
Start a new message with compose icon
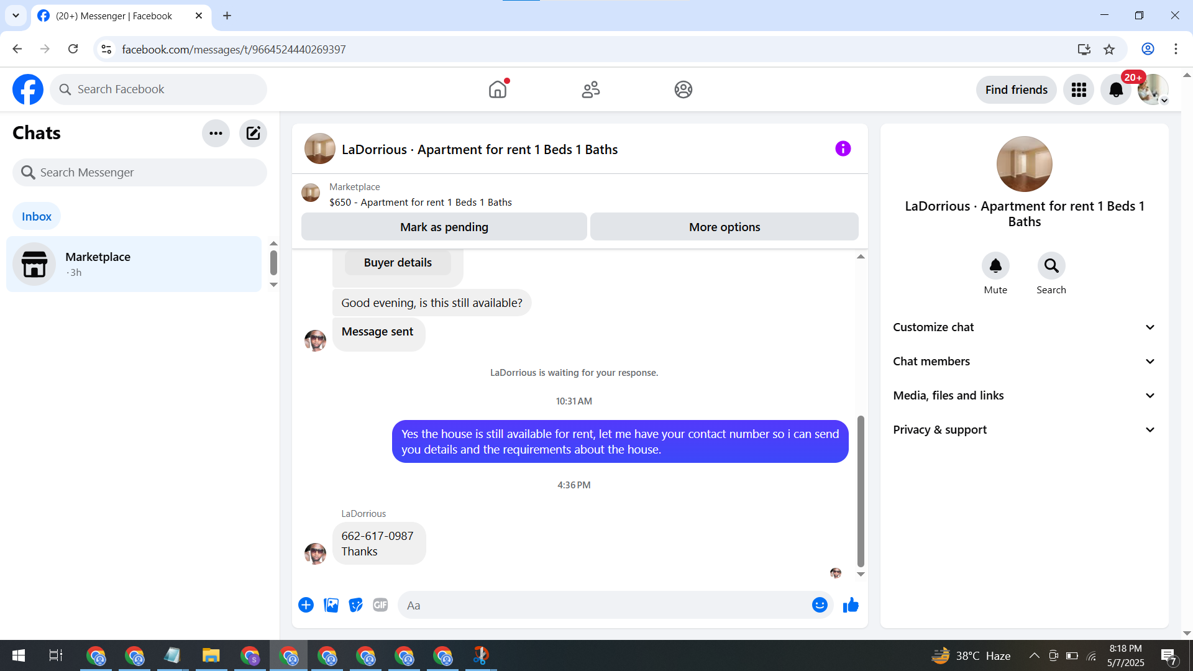[253, 133]
